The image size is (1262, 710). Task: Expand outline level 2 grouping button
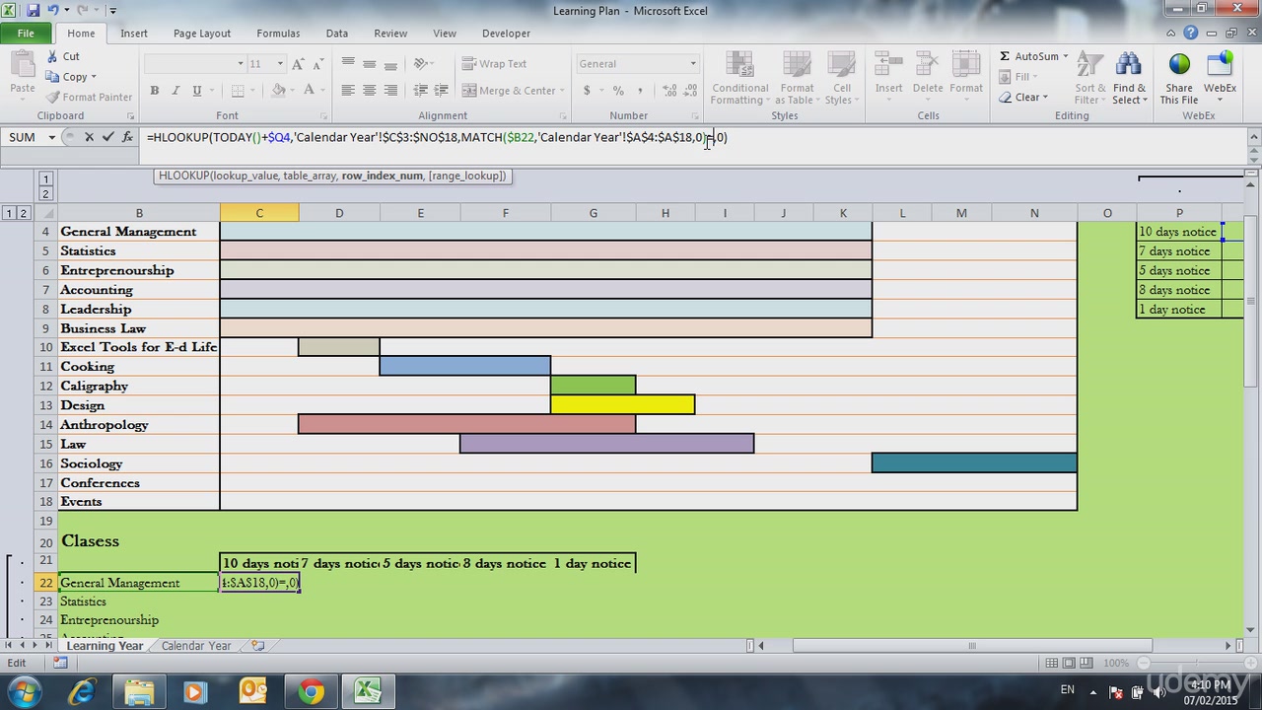point(24,213)
